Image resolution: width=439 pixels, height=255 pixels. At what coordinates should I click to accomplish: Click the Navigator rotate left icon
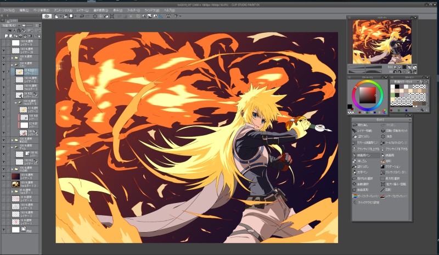coord(395,72)
